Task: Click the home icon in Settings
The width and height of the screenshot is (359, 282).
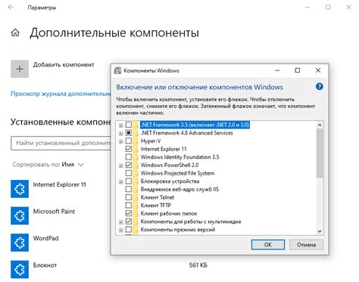Action: click(x=15, y=33)
